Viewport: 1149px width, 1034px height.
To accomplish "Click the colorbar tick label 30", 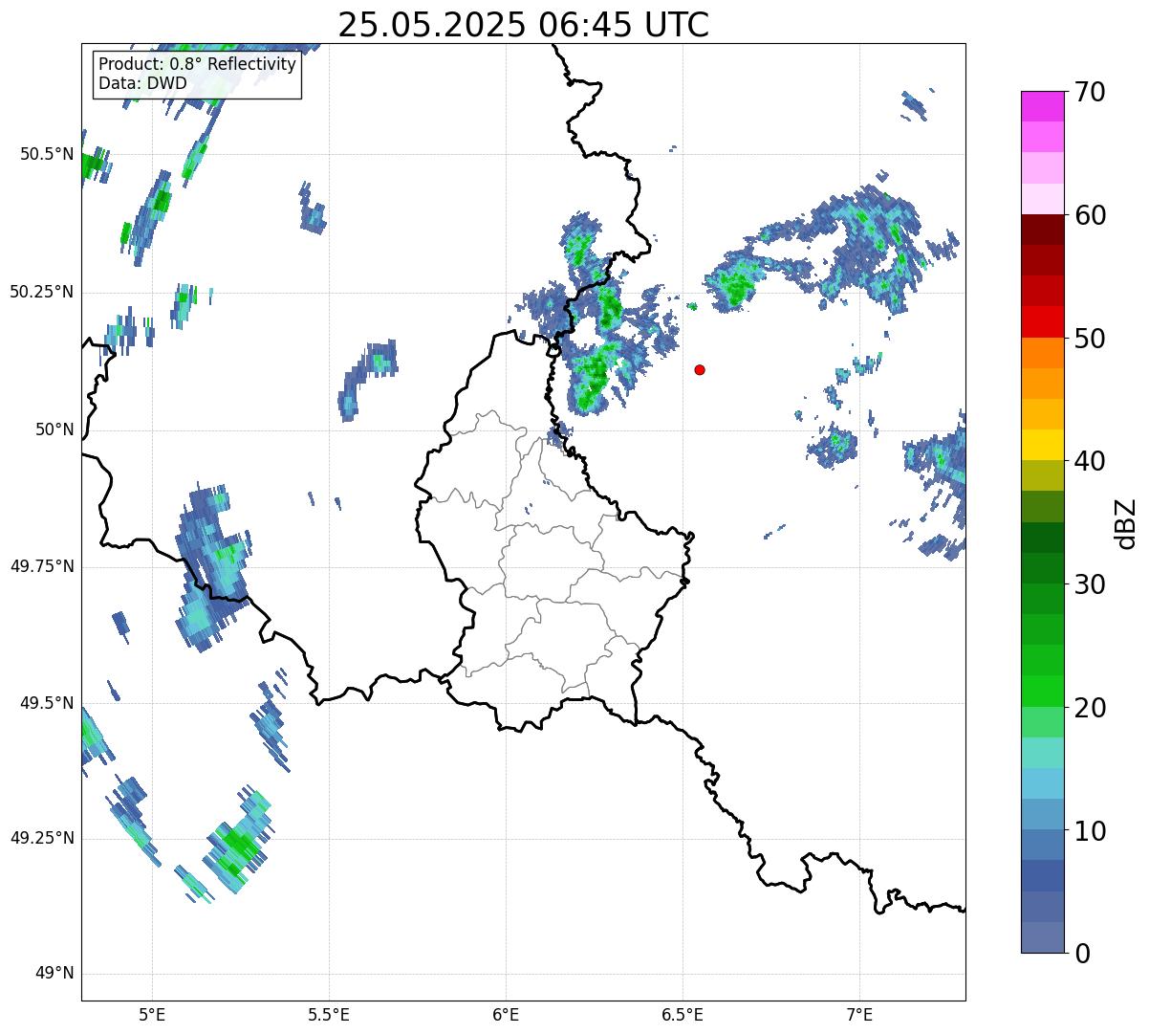I will pos(1089,584).
